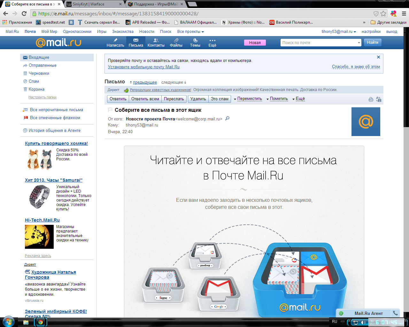Open the Пометить dropdown
409x327 pixels.
click(277, 99)
